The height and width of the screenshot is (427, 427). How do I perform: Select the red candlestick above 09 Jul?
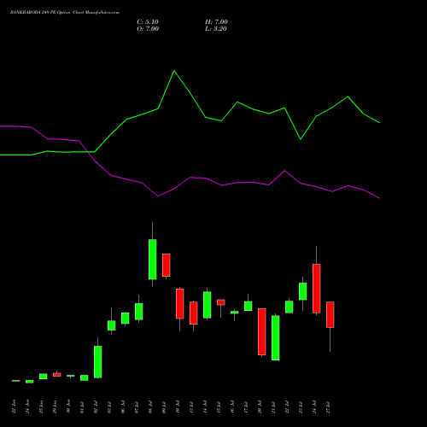(167, 265)
